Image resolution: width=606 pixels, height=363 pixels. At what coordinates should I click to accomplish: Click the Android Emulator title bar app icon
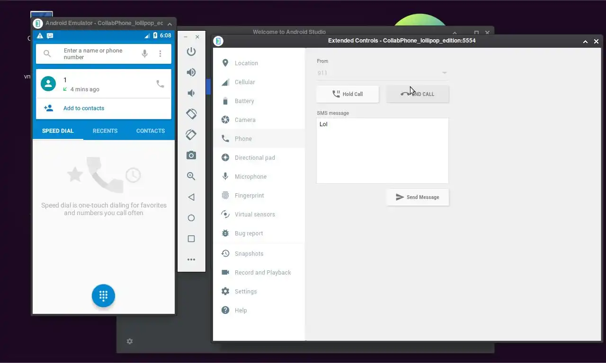point(38,23)
